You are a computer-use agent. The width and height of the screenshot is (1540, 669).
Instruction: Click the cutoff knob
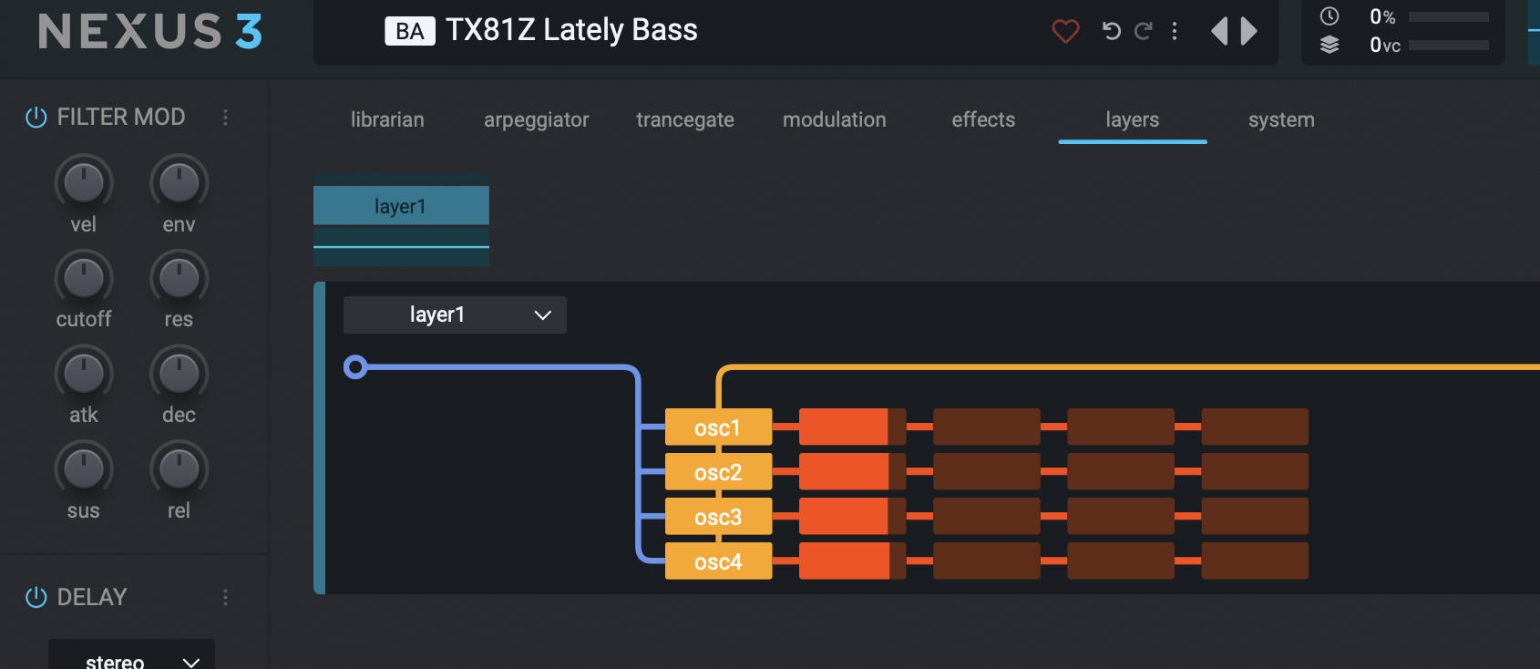tap(84, 279)
